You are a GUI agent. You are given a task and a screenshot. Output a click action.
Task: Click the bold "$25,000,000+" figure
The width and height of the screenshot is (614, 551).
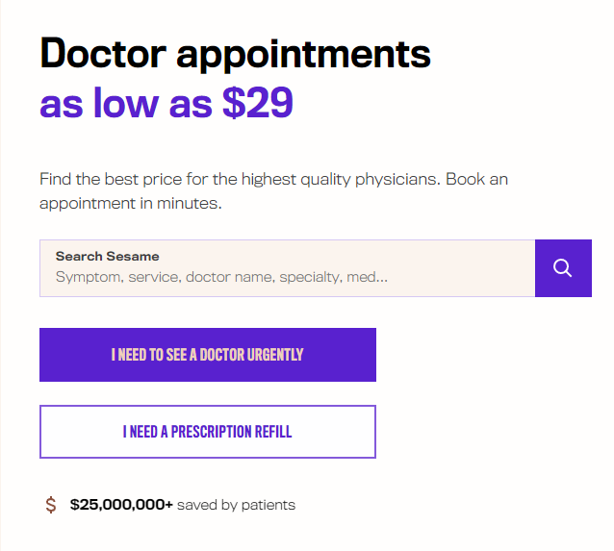point(121,505)
